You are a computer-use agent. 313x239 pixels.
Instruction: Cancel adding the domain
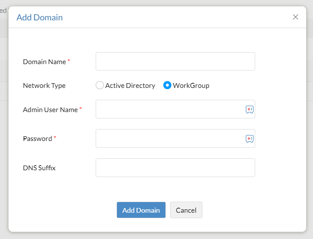point(186,210)
